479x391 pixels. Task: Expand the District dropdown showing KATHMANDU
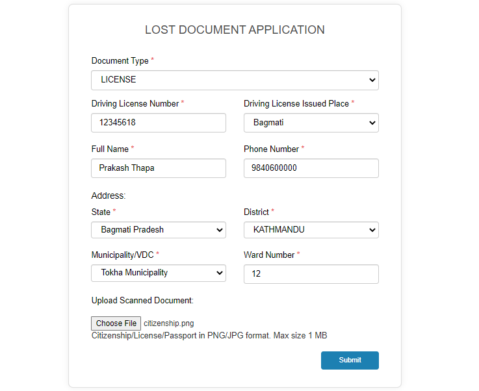click(x=311, y=230)
